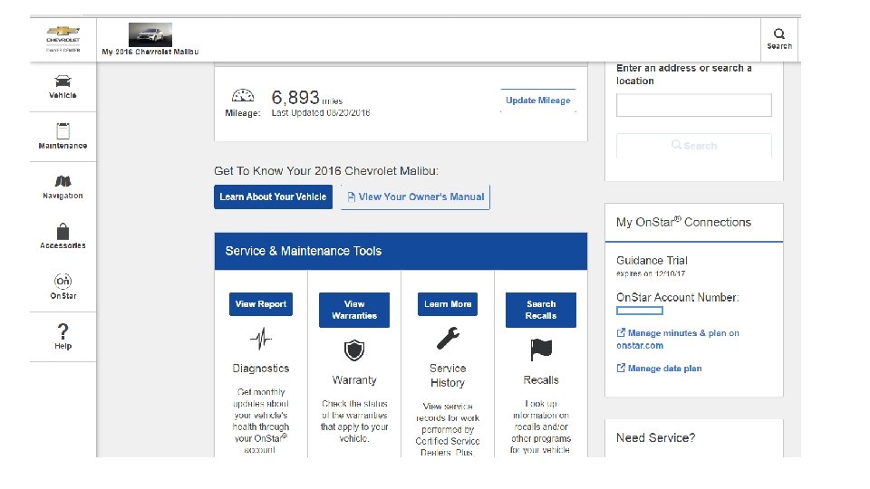Click the My OnStar Connections heading
The height and width of the screenshot is (489, 870).
pyautogui.click(x=683, y=223)
